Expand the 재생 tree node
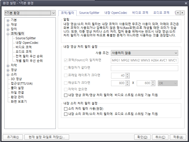Screen dimensions: 189x142 click(8, 25)
